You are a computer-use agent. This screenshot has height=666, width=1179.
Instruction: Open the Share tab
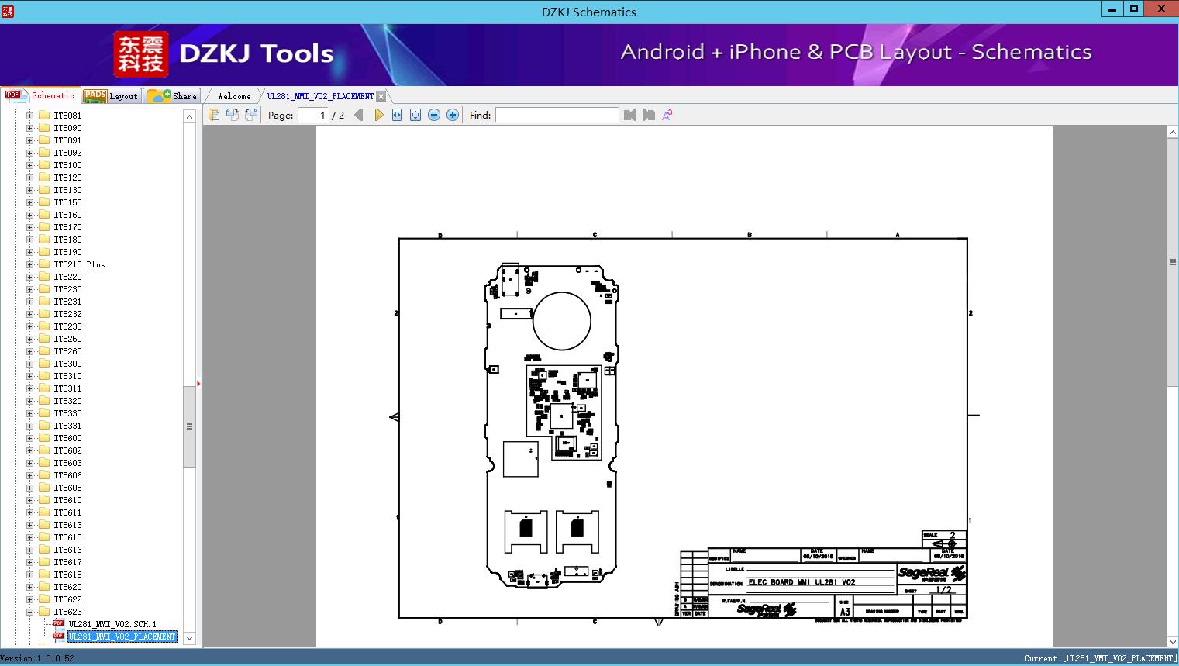coord(173,96)
